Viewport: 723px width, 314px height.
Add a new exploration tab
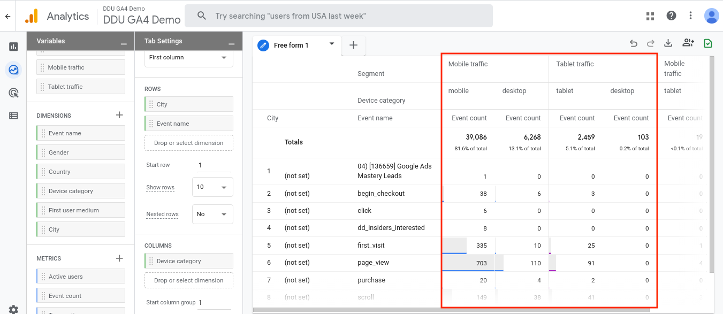[353, 45]
